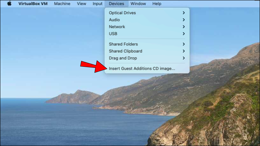Open the Apple logo menu
Viewport: 260px width, 146px height.
click(10, 3)
